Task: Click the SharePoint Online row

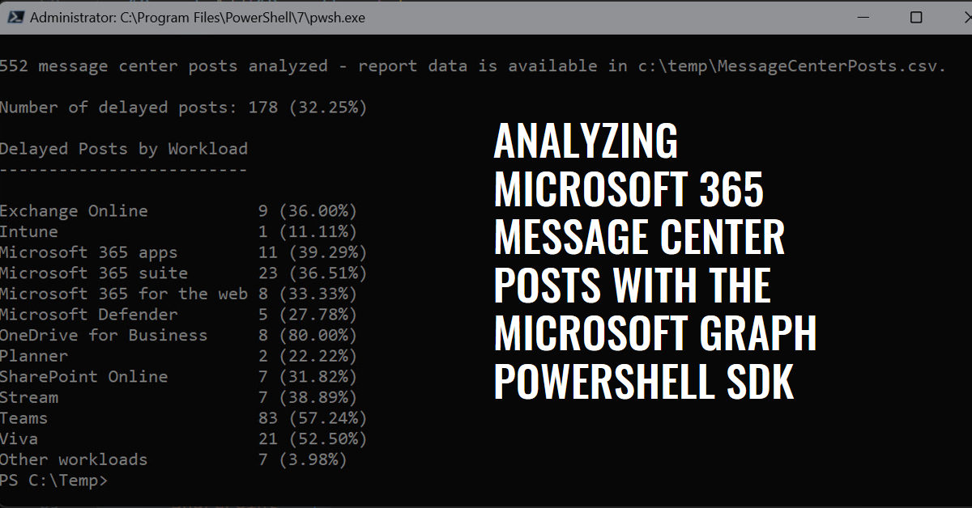Action: 178,377
